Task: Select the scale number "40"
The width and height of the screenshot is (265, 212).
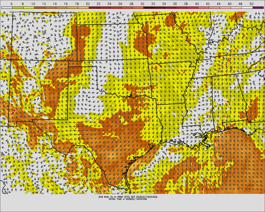Action: point(197,4)
